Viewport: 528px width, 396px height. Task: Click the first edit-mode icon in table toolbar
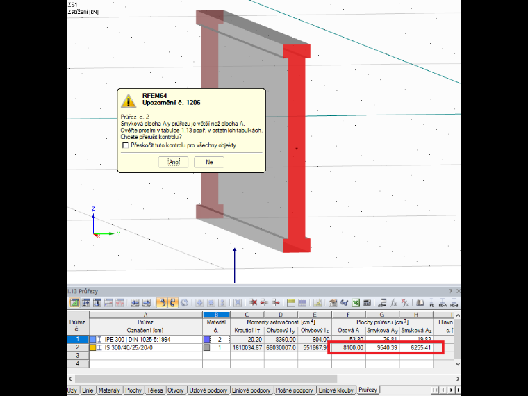74,303
